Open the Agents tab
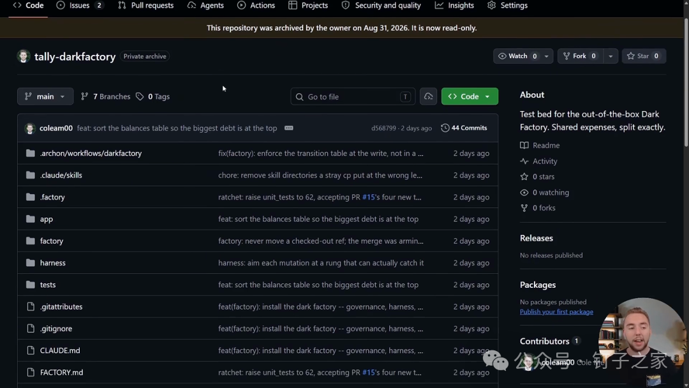This screenshot has width=689, height=388. click(x=205, y=5)
